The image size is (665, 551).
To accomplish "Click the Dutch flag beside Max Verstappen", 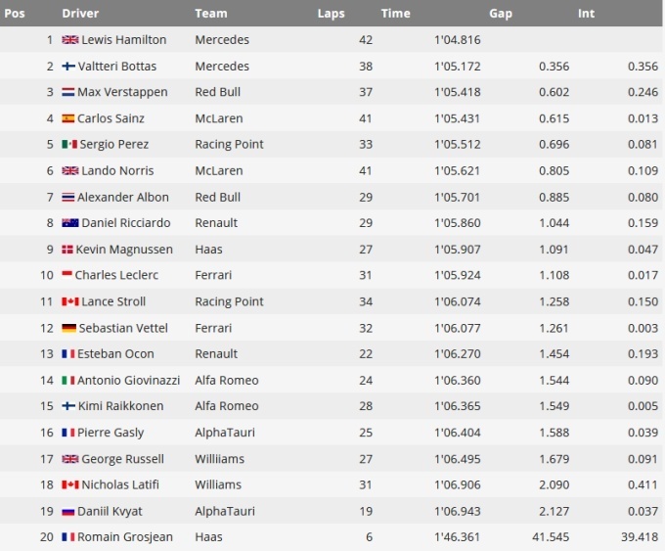I will 68,92.
